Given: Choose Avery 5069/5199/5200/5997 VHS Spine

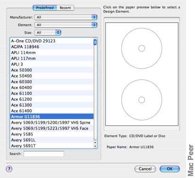Looking at the screenshot, I should click(x=52, y=122).
